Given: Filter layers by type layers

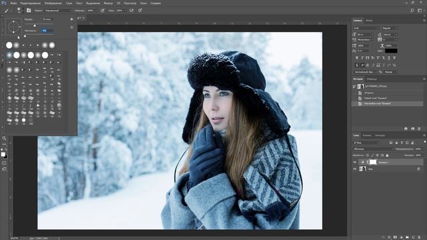Looking at the screenshot, I should tap(402, 143).
